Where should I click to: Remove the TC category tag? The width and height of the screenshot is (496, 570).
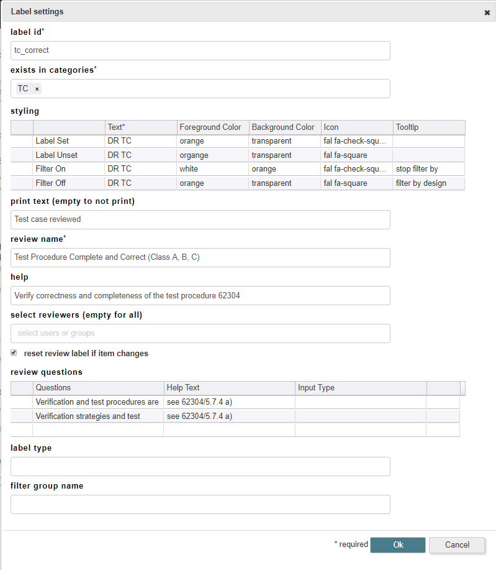click(37, 89)
